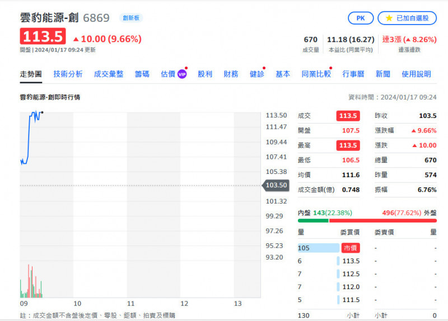Image resolution: width=448 pixels, height=321 pixels.
Task: Toggle the 已加自選股 watchlist button
Action: pyautogui.click(x=407, y=18)
